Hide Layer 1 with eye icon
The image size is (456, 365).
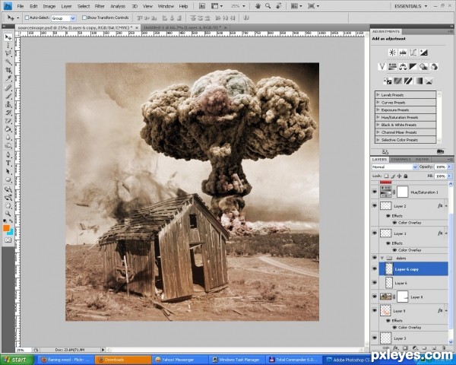click(x=375, y=233)
